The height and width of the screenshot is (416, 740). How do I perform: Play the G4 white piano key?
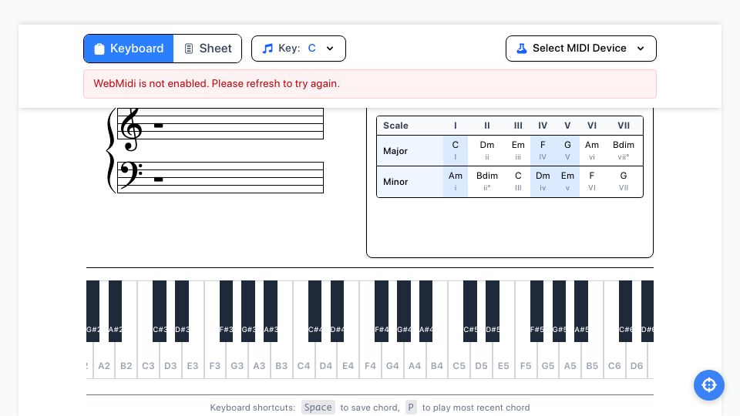392,361
